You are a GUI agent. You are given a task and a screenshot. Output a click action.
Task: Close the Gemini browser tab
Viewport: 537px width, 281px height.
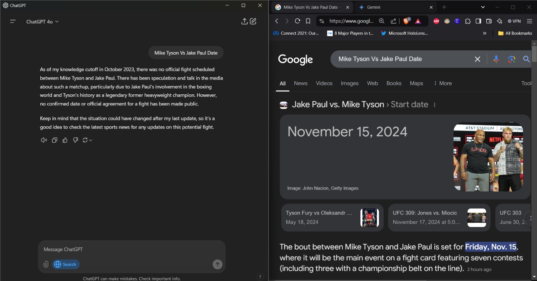tap(431, 7)
